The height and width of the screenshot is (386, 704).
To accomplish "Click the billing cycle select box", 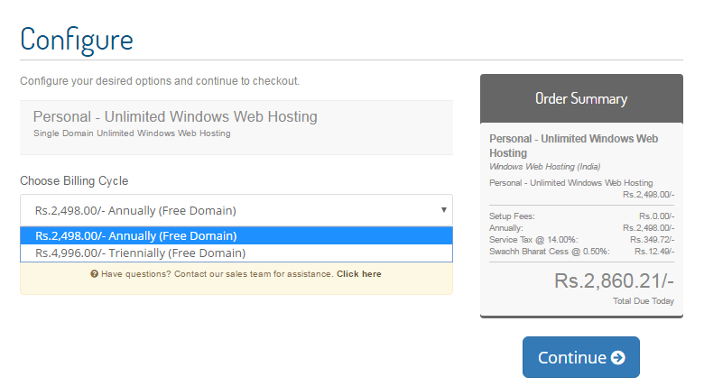I will 236,210.
